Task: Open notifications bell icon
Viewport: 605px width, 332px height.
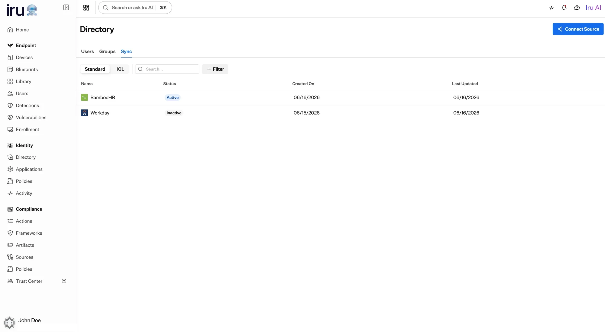Action: (x=564, y=8)
